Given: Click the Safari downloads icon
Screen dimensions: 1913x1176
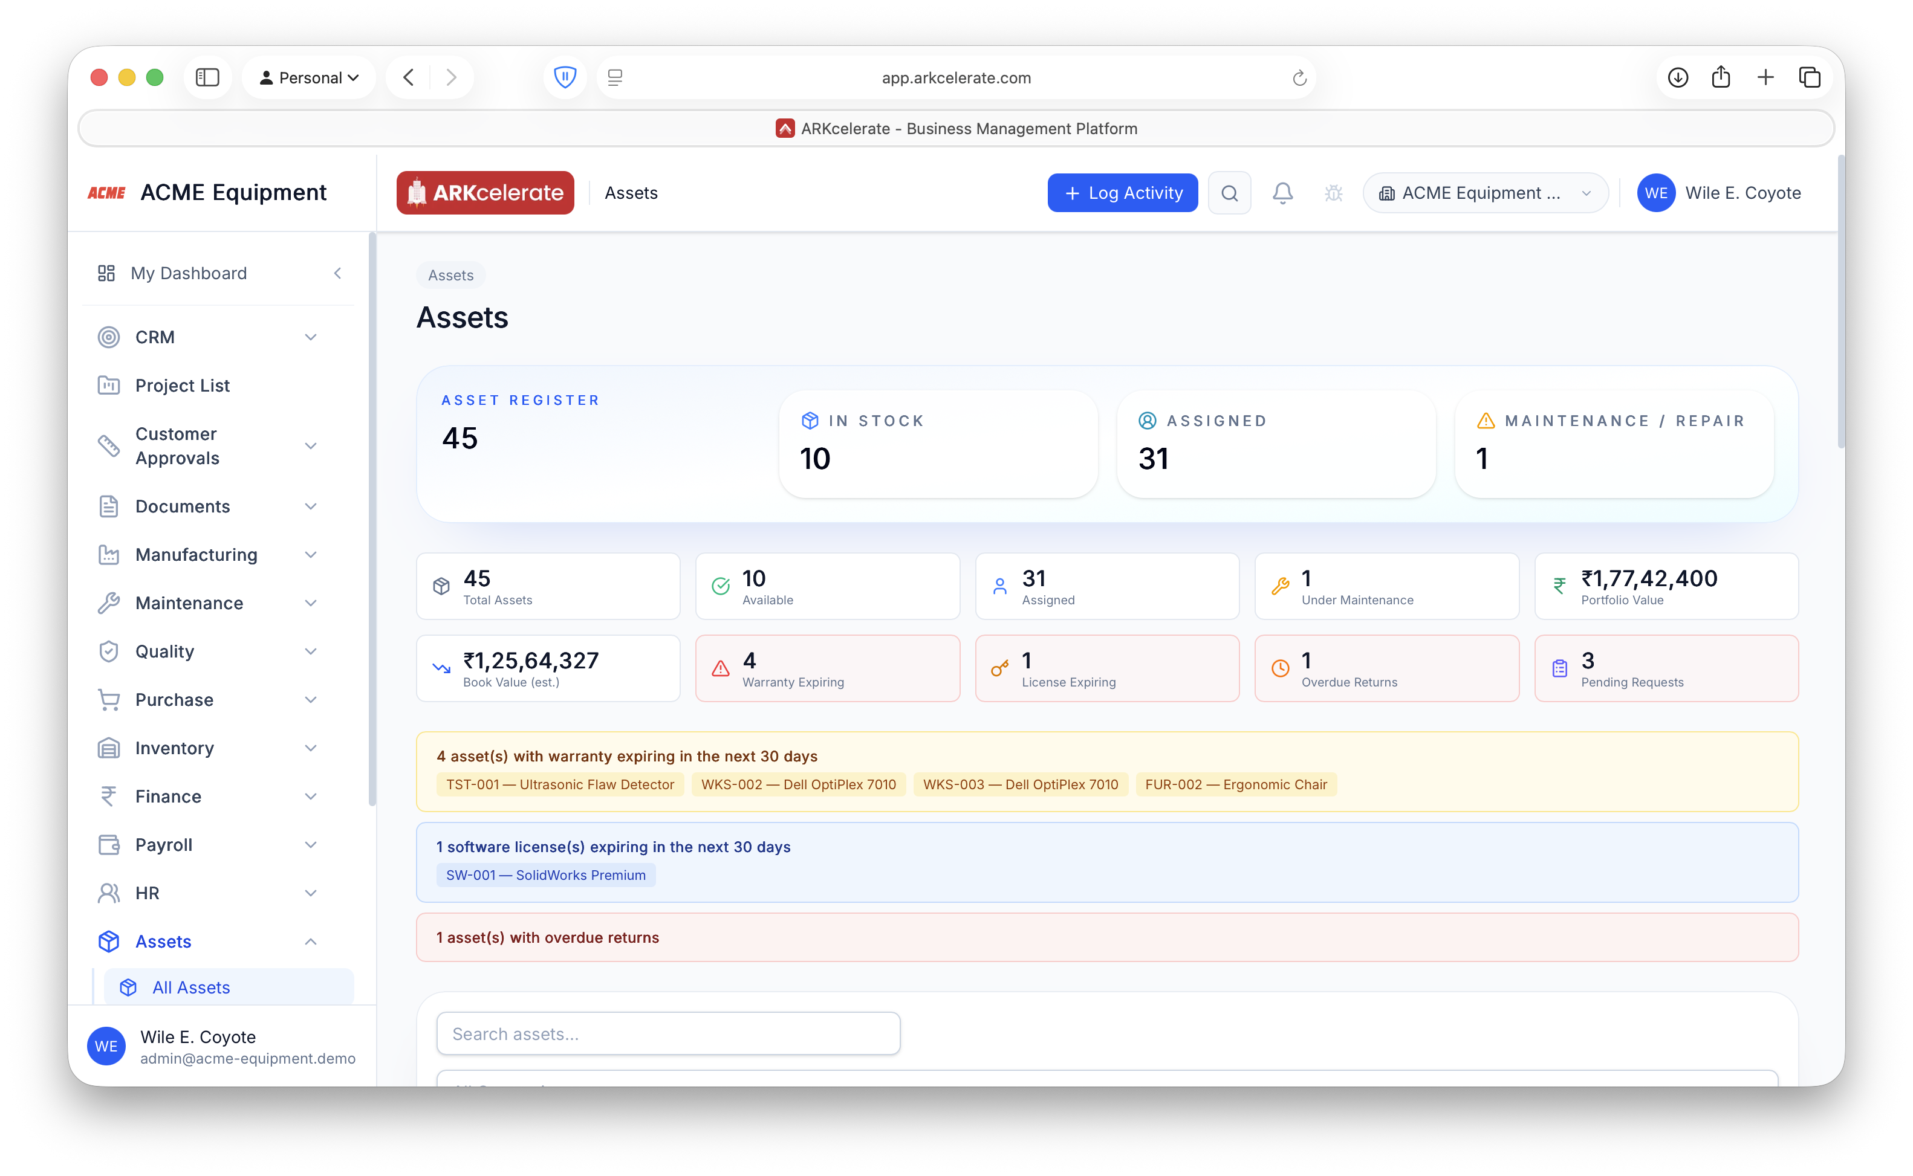Looking at the screenshot, I should (x=1677, y=77).
